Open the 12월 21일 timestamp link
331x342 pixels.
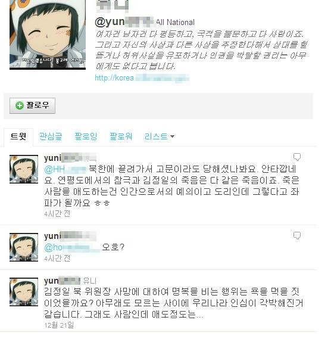click(59, 325)
